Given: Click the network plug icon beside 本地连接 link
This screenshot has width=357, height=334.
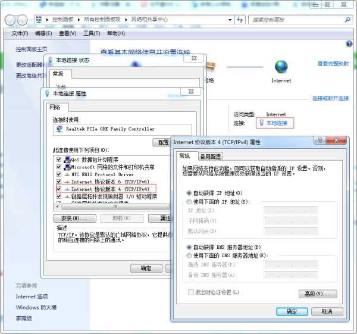Looking at the screenshot, I should [261, 123].
